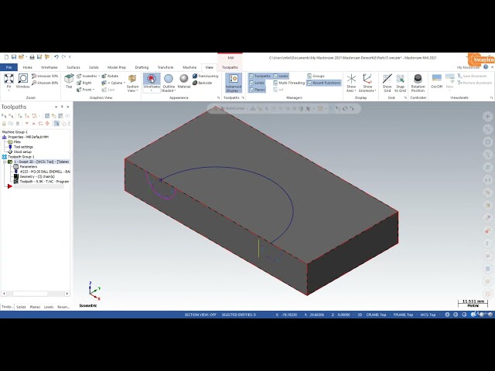Toggle the Multi-Threading manager

[x=288, y=83]
